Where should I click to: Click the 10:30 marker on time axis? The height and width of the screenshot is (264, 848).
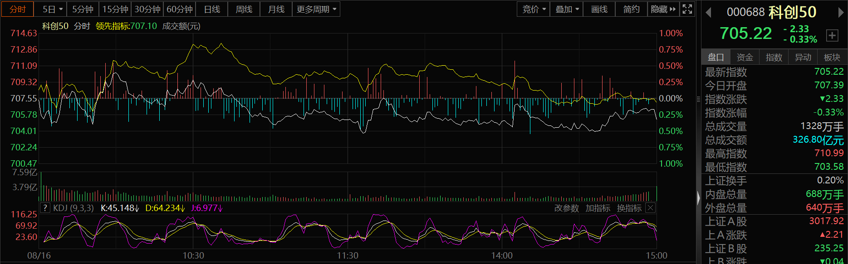[x=193, y=255]
